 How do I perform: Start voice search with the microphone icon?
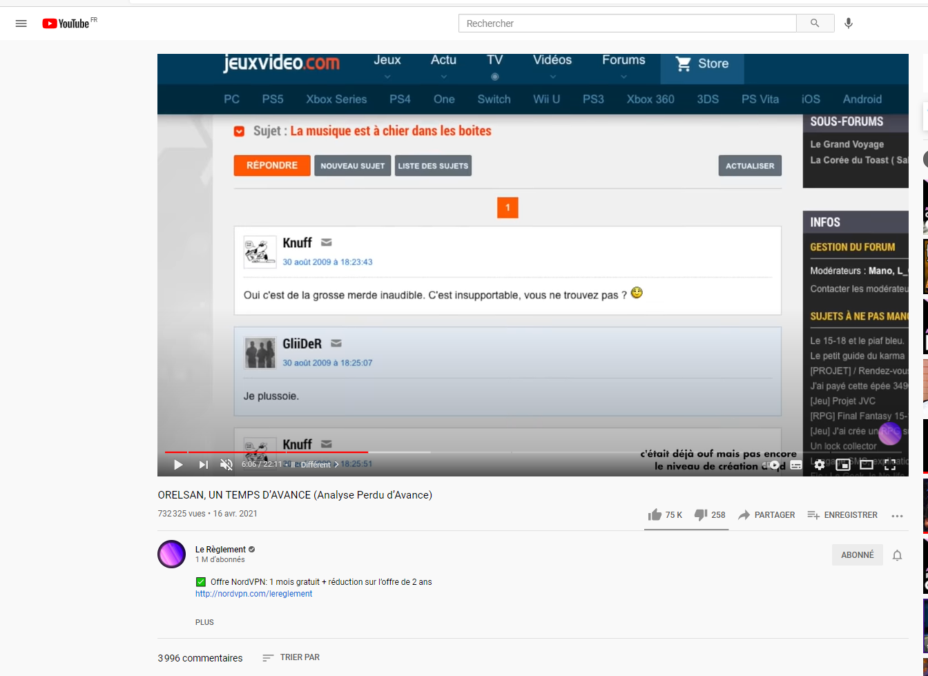click(849, 23)
